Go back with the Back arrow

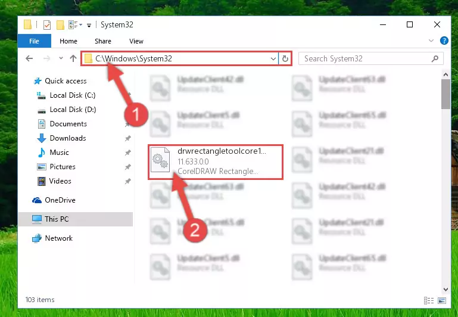(29, 58)
